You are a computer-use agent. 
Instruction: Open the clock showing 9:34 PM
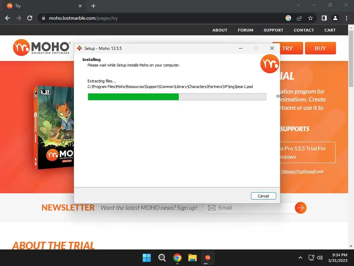pos(338,258)
